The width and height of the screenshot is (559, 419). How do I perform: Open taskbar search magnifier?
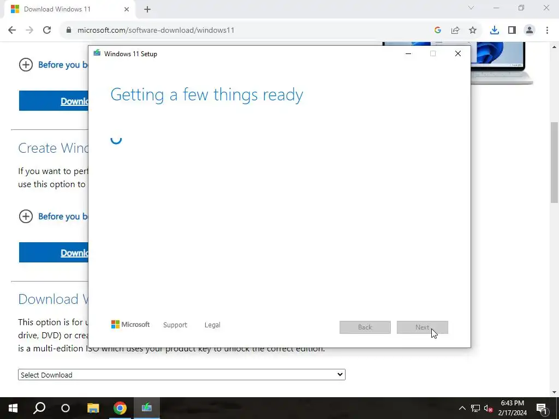click(39, 408)
